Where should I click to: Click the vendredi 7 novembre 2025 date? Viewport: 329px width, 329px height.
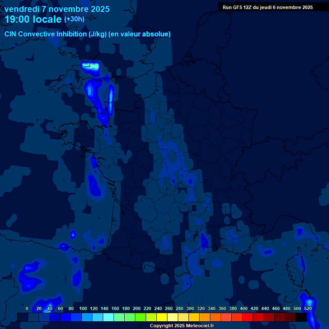coord(57,9)
